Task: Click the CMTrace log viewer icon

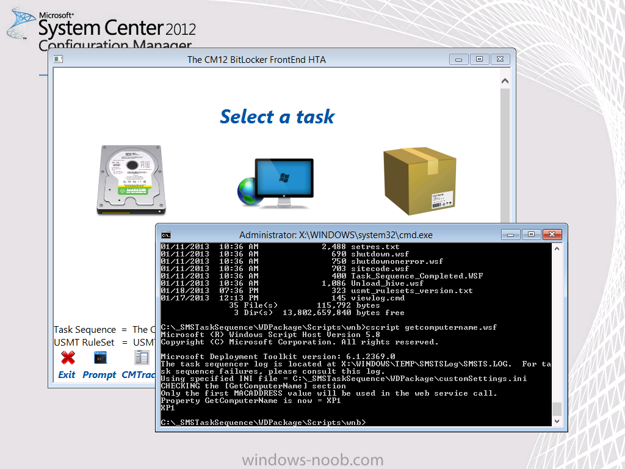Action: (x=142, y=358)
